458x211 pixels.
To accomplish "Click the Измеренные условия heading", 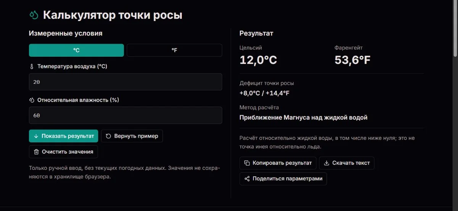I will pyautogui.click(x=66, y=34).
